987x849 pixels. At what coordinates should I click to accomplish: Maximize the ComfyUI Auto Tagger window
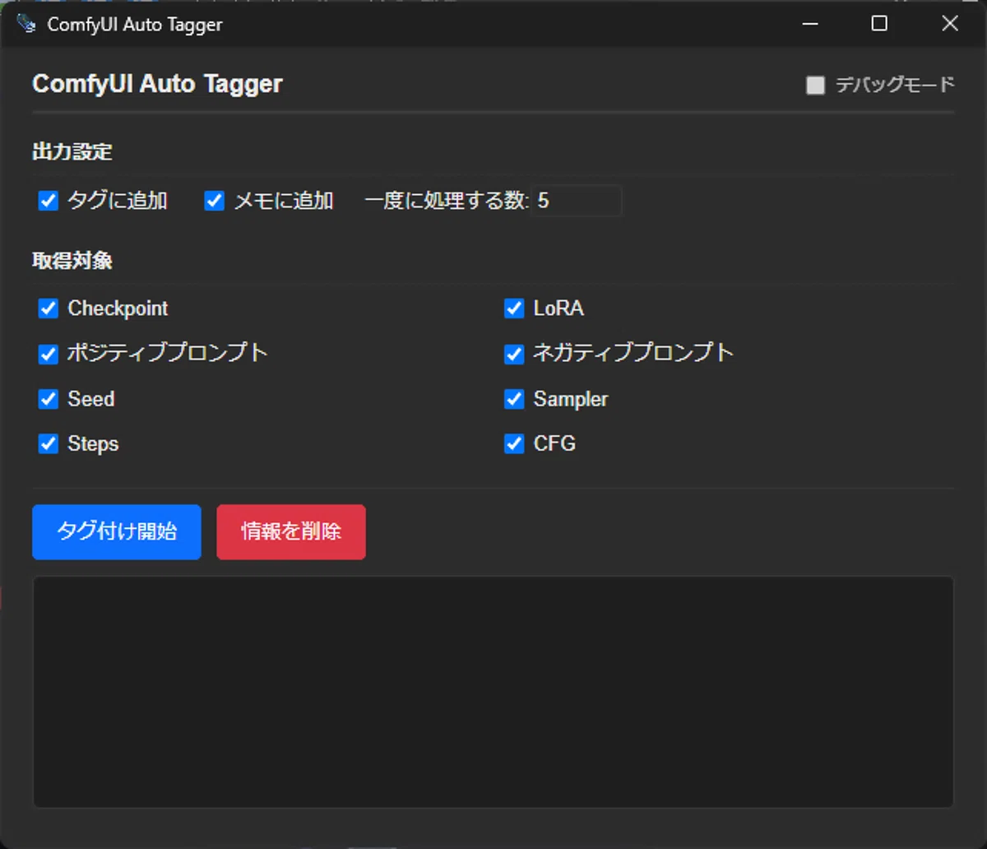[x=879, y=24]
